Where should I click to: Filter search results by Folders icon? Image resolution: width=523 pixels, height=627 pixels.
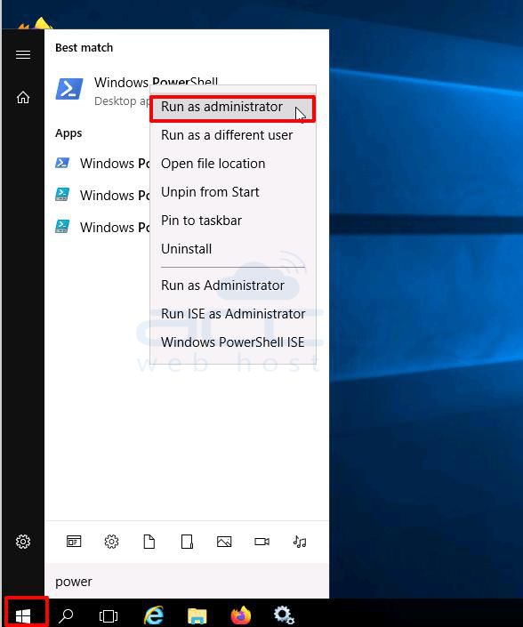(187, 542)
